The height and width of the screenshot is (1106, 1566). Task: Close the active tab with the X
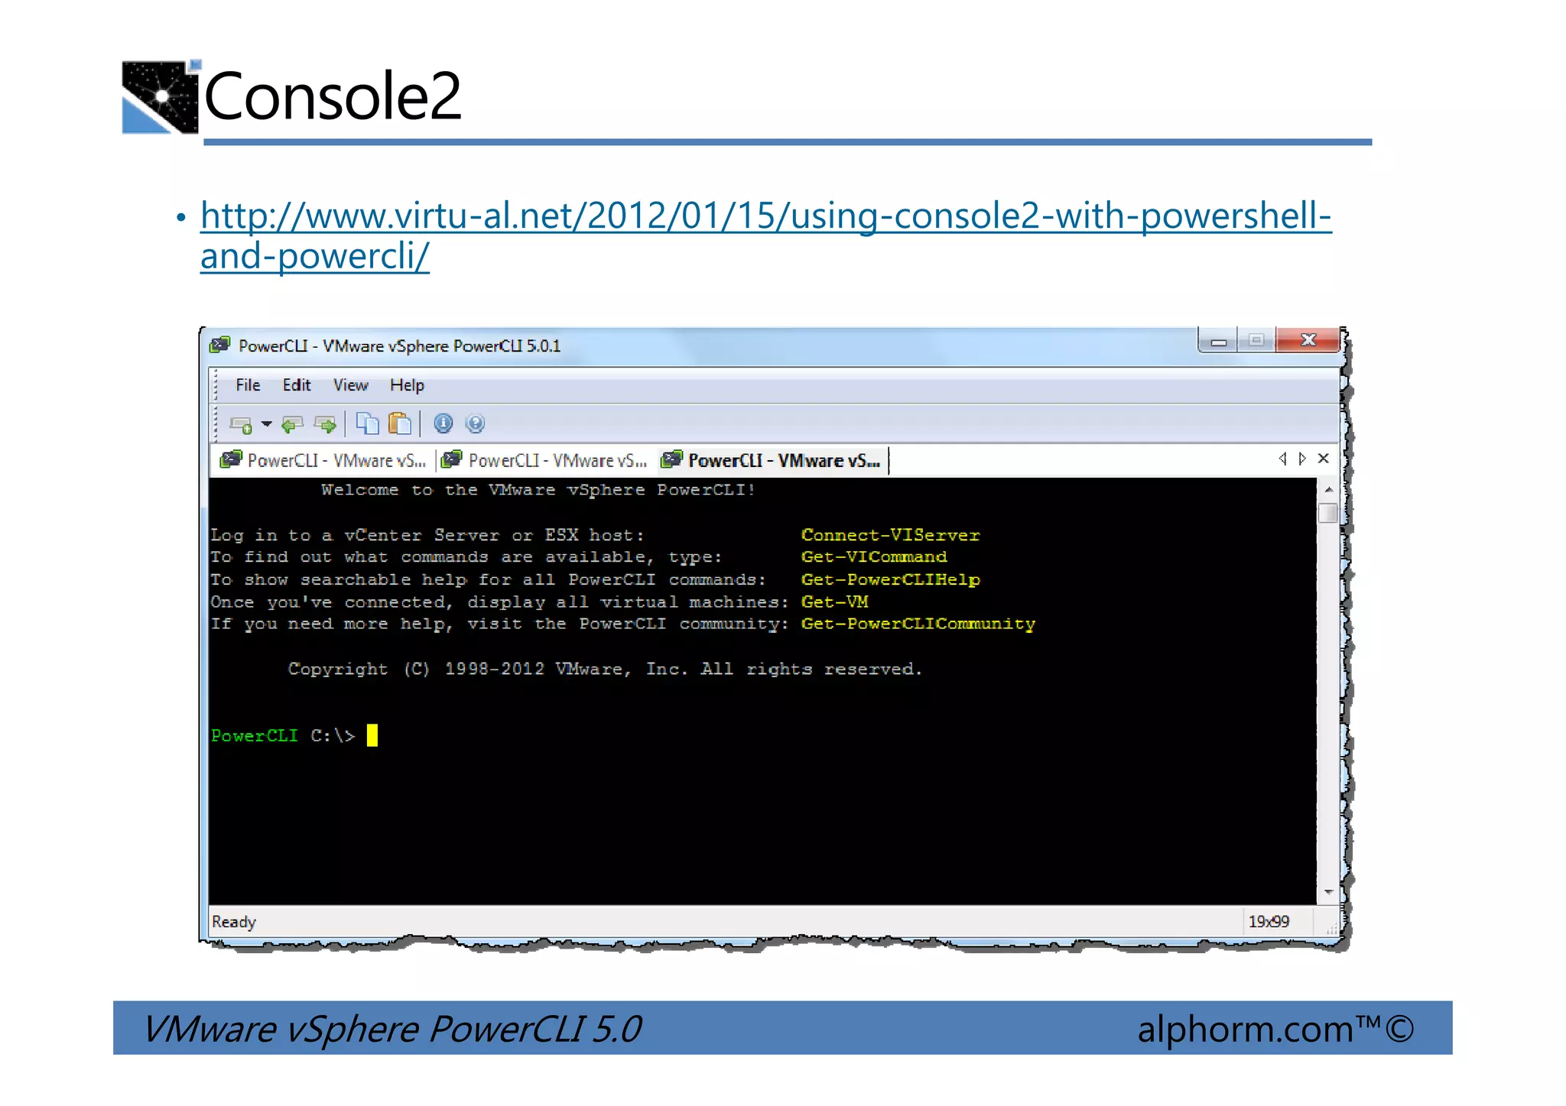[x=1324, y=459]
